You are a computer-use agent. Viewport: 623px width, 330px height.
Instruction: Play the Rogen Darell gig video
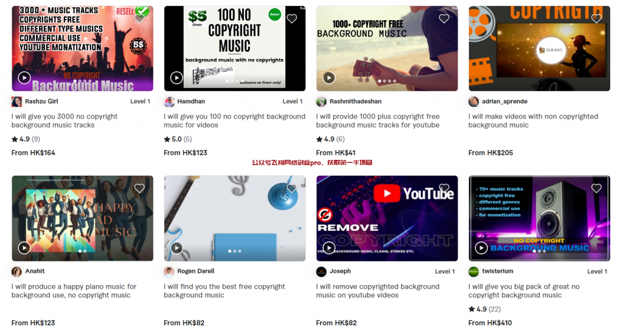point(176,248)
